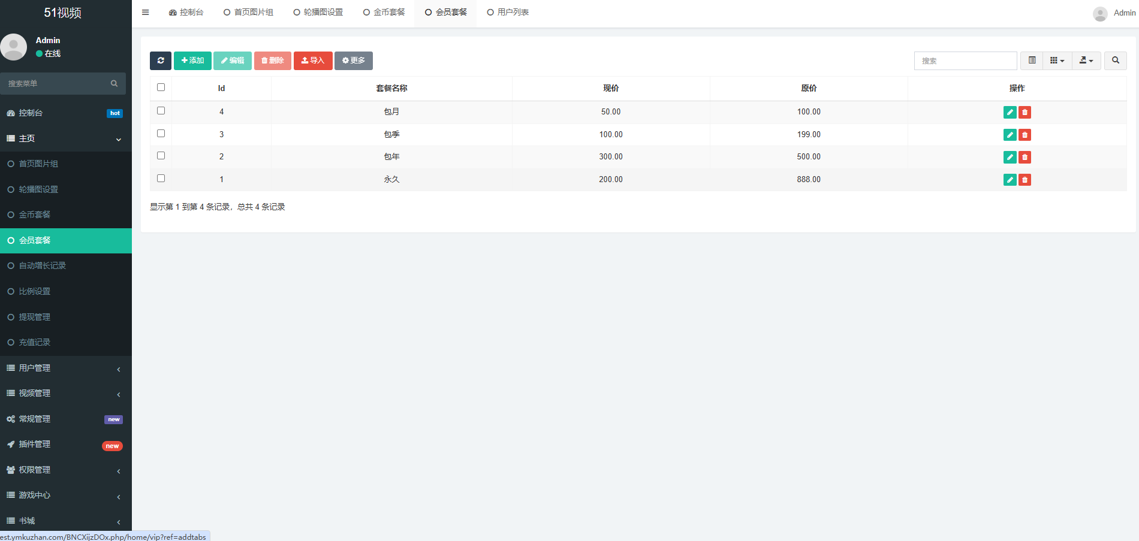
Task: Check the select-all checkbox in table header
Action: pyautogui.click(x=161, y=87)
